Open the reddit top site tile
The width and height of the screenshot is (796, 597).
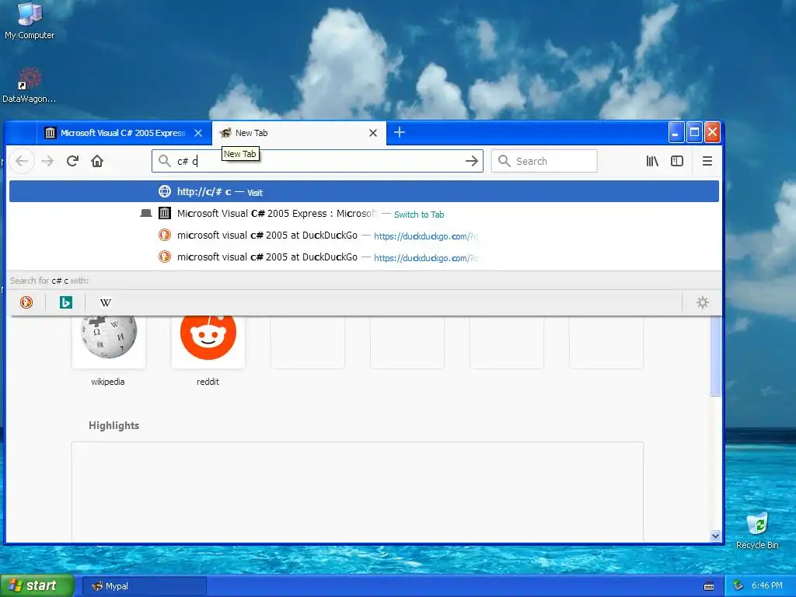click(208, 341)
